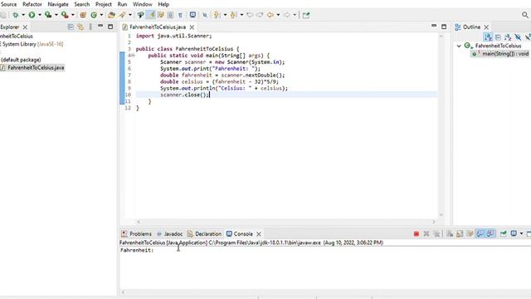The width and height of the screenshot is (531, 299).
Task: Click Remove All Terminated Launches double-X icon
Action: (437, 234)
